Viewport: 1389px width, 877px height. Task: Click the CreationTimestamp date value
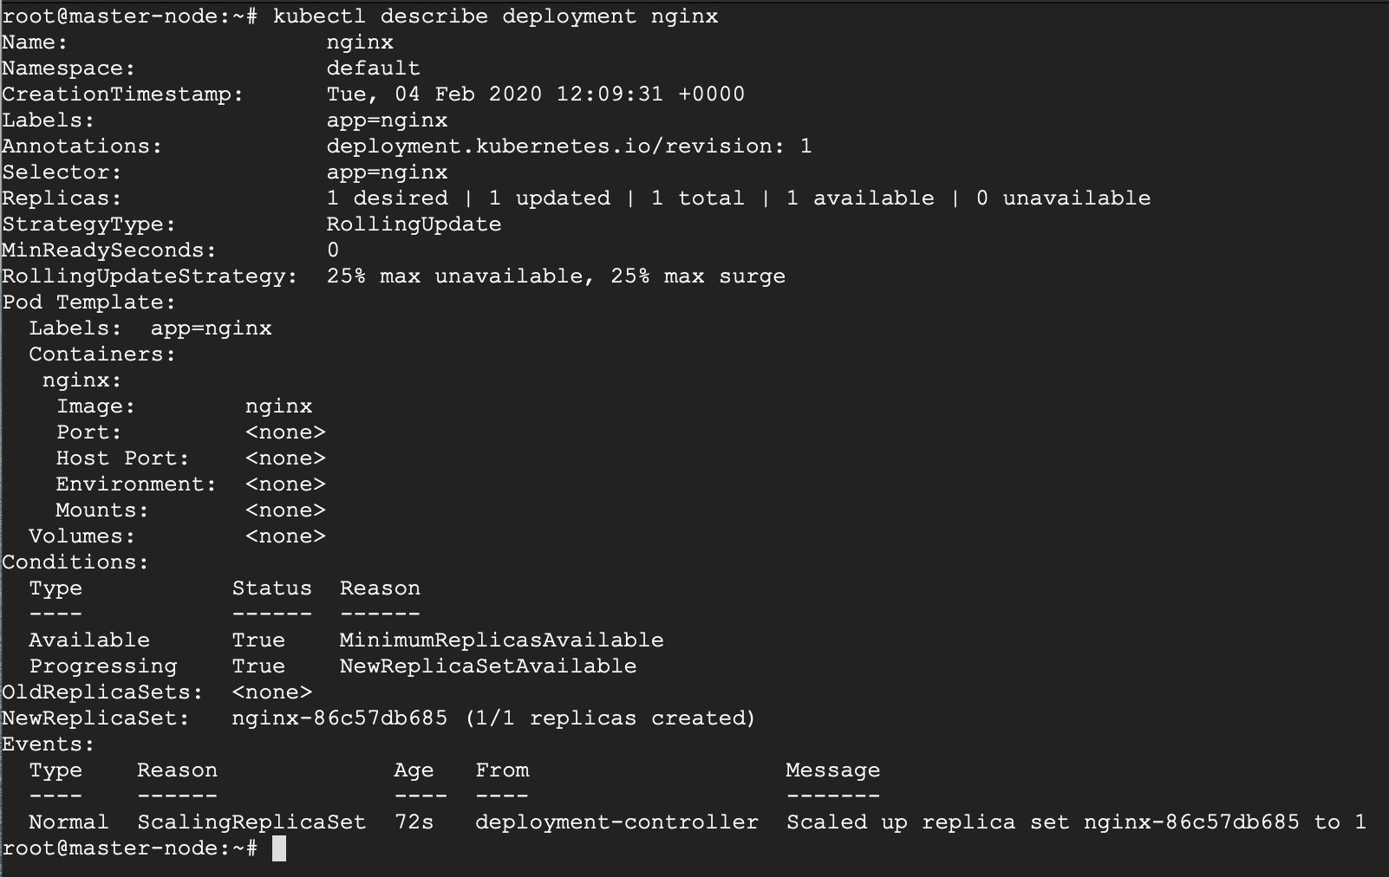click(535, 94)
